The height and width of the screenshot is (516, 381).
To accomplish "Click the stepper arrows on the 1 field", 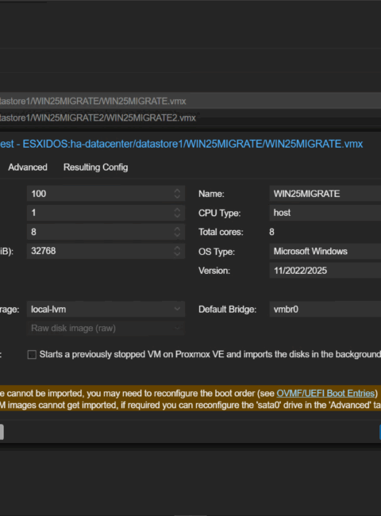I will coord(177,213).
